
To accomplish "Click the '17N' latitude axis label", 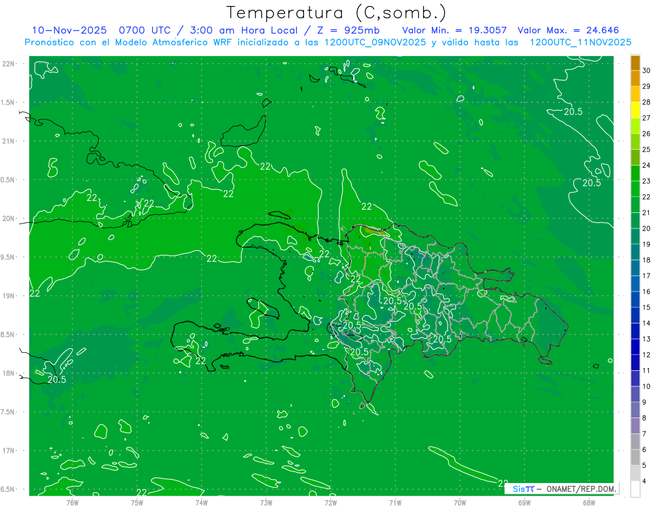I will point(8,451).
